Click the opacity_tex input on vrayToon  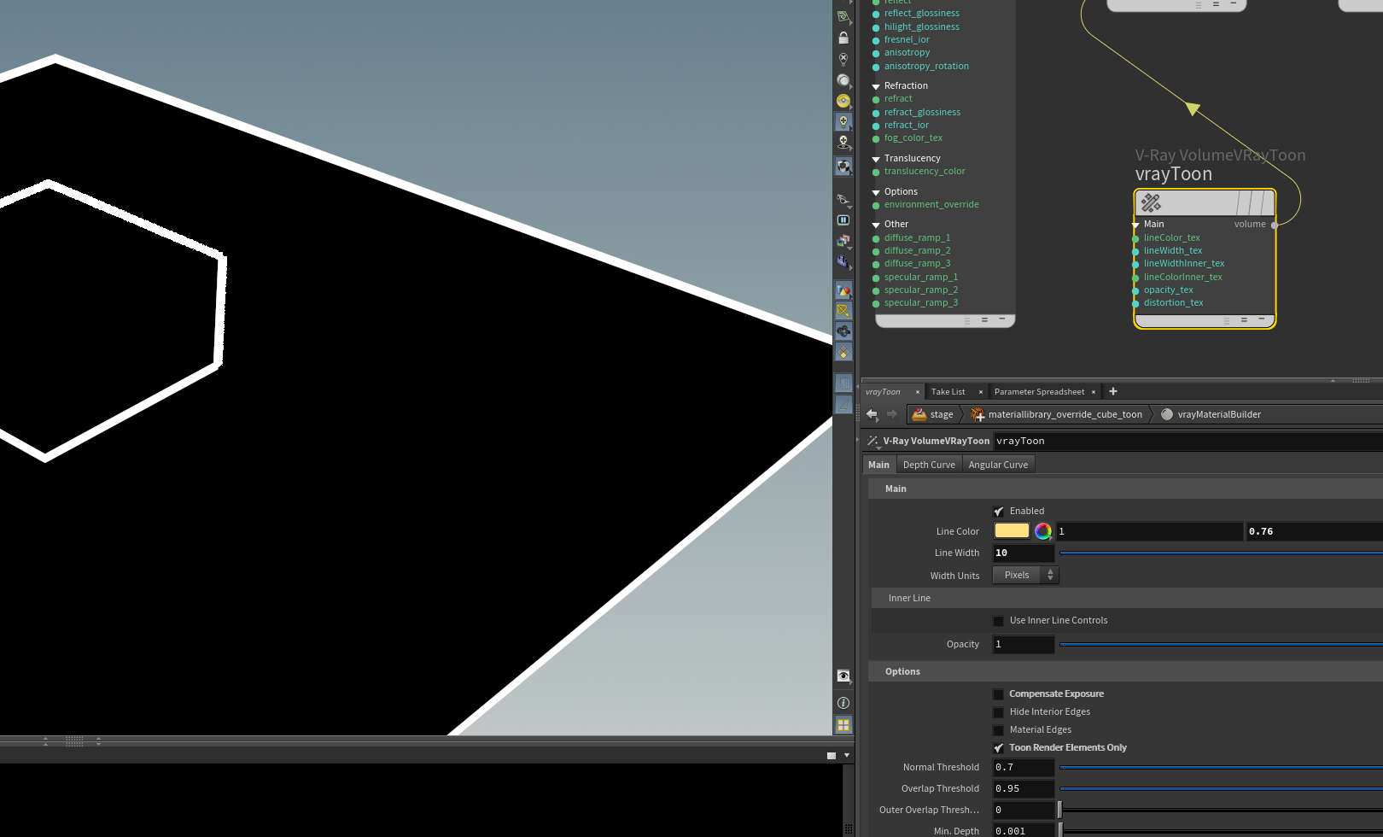[1168, 290]
